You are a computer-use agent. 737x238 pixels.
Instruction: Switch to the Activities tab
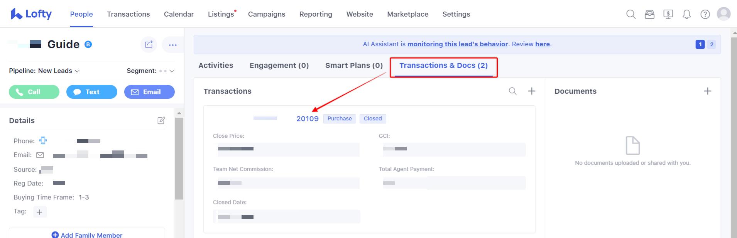click(216, 66)
